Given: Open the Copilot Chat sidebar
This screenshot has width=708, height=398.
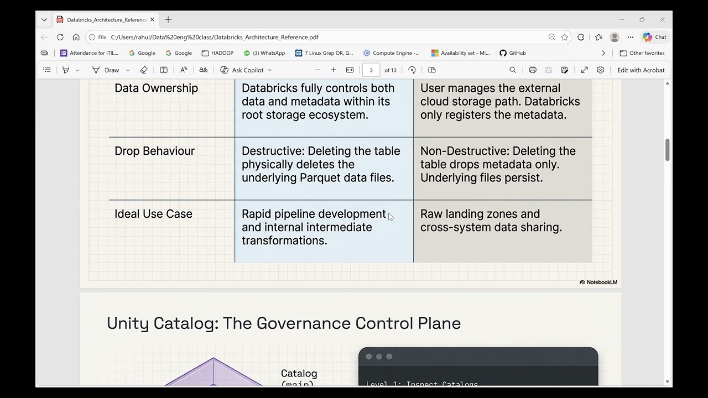Looking at the screenshot, I should pos(654,37).
